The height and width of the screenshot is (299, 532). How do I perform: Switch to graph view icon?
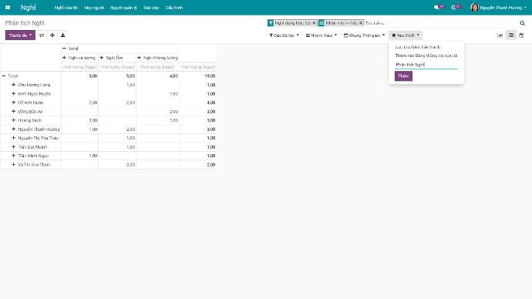(500, 35)
